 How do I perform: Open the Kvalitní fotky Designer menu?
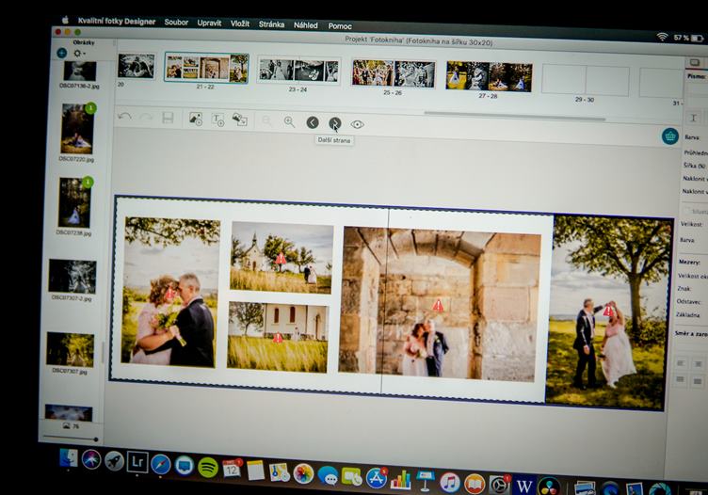coord(117,21)
